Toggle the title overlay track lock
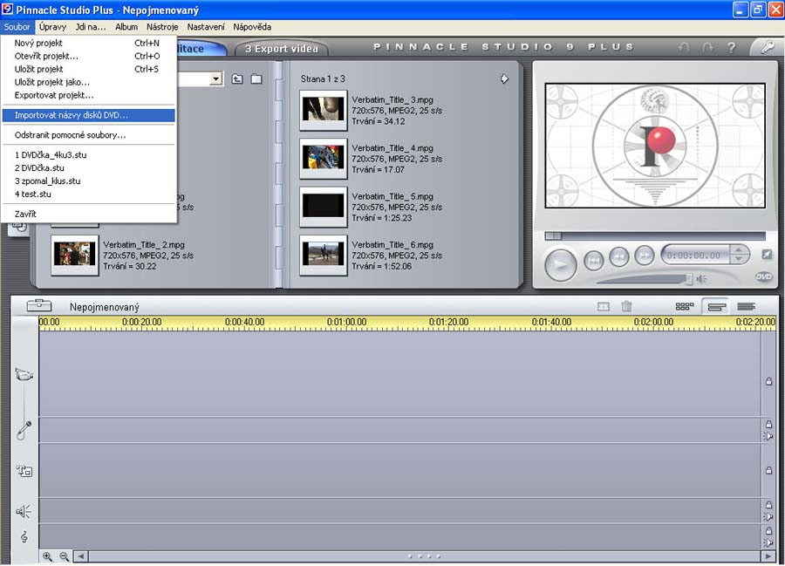785x566 pixels. pyautogui.click(x=768, y=470)
